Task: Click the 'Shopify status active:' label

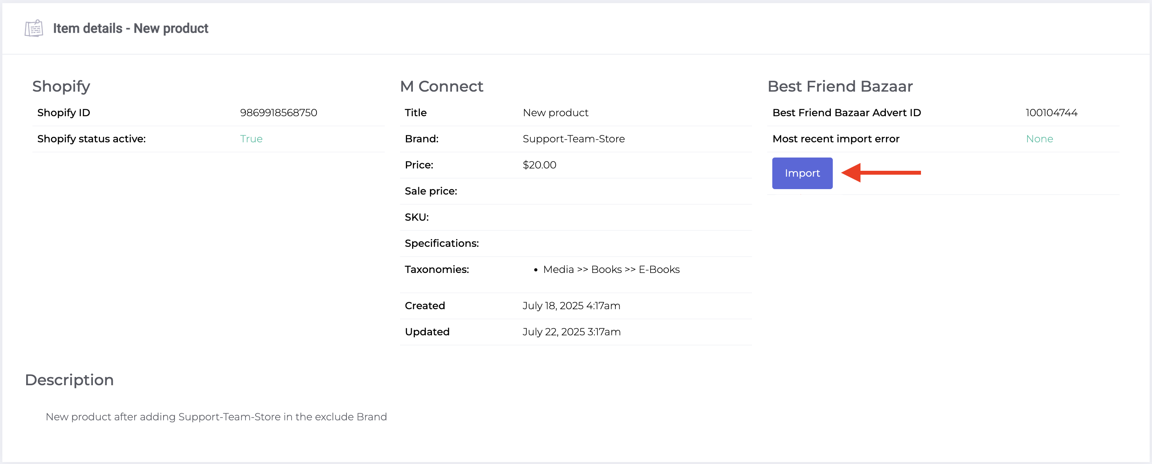Action: pyautogui.click(x=91, y=139)
